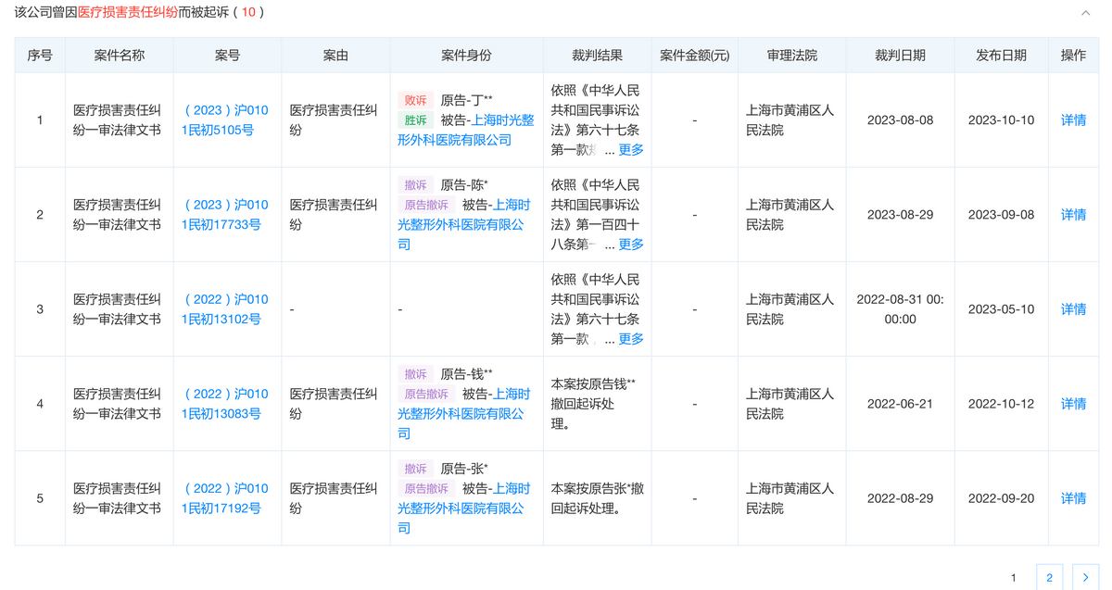Open case number (2022)沪0101民初13102号
Viewport: 1112px width, 590px height.
[226, 309]
